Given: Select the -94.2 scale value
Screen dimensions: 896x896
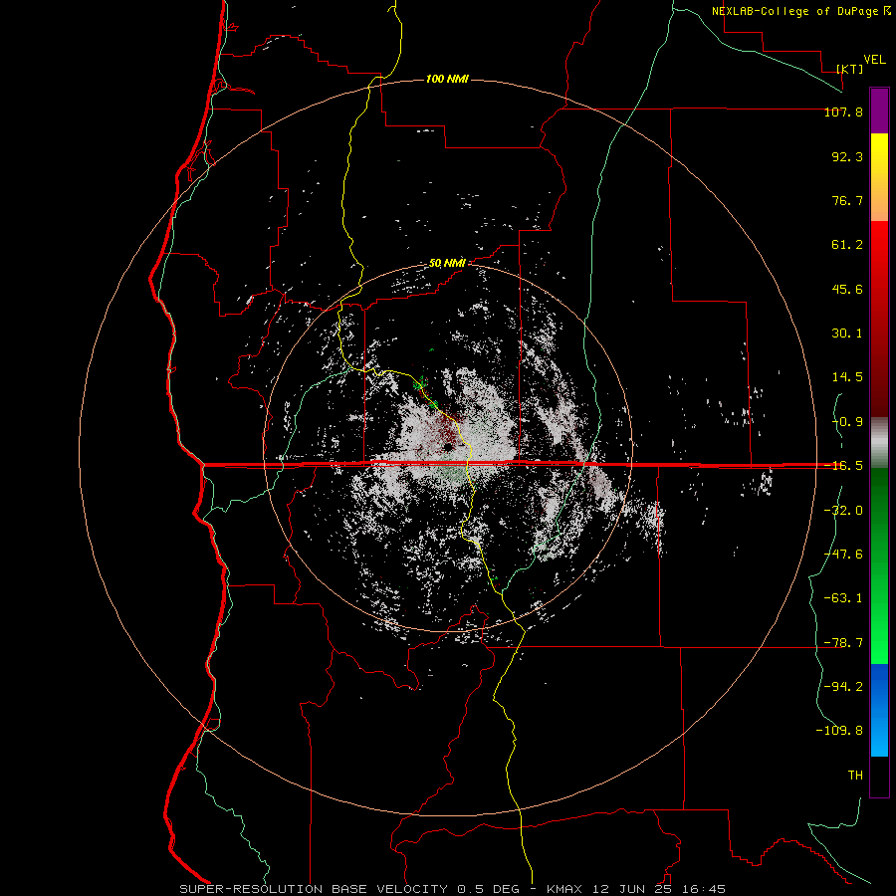Looking at the screenshot, I should point(843,686).
